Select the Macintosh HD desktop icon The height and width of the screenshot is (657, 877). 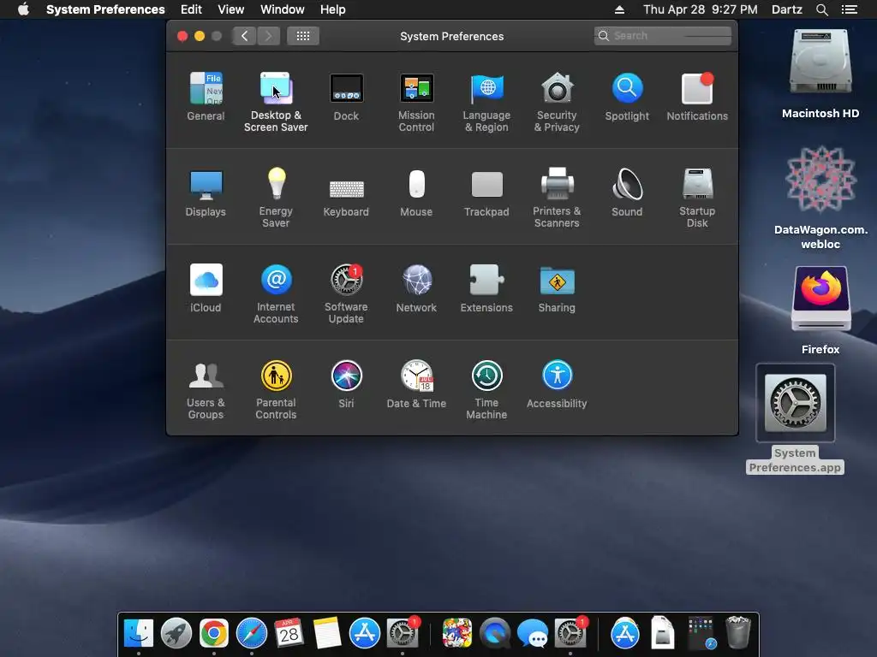tap(820, 74)
